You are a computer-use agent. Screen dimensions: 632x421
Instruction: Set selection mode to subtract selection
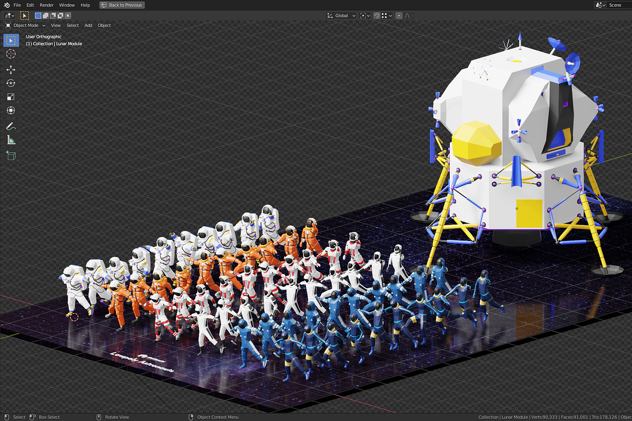pos(53,16)
